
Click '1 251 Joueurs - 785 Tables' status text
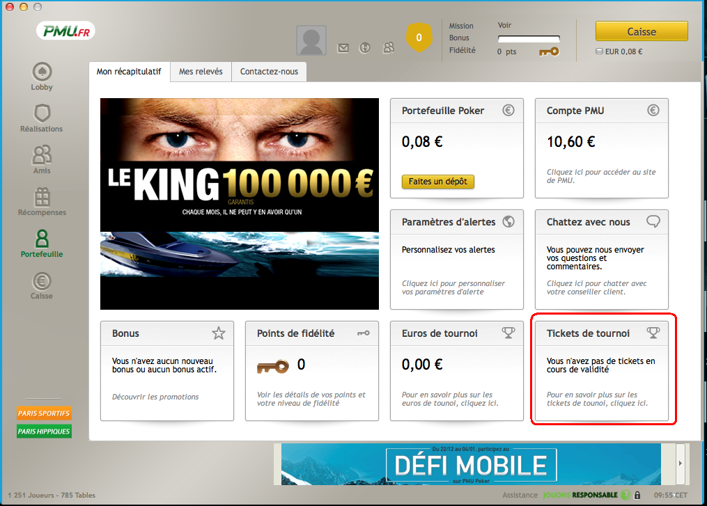point(52,495)
